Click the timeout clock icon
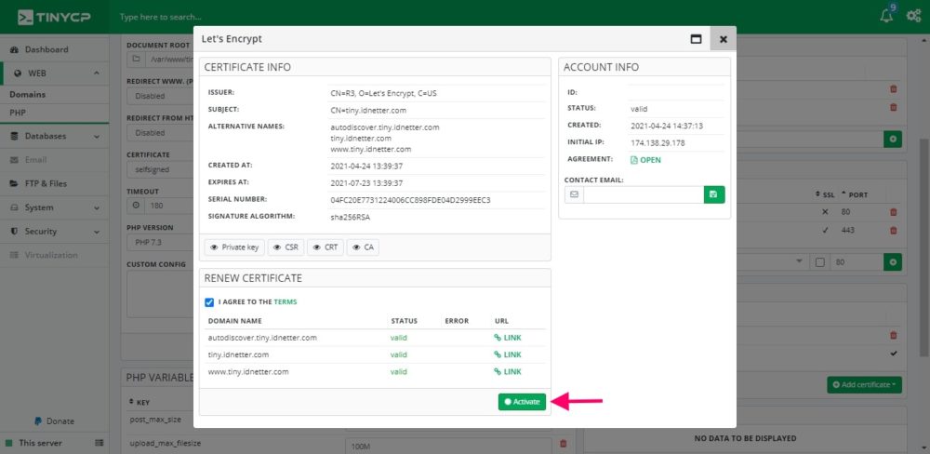Viewport: 930px width, 454px height. click(x=136, y=206)
